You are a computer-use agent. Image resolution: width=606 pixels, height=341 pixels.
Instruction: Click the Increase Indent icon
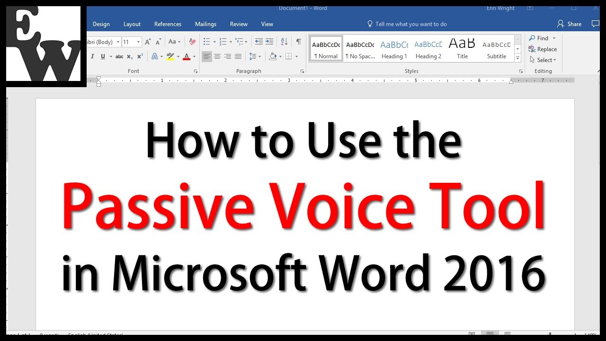coord(269,42)
